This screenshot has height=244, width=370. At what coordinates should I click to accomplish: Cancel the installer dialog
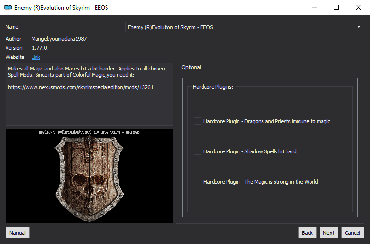352,232
